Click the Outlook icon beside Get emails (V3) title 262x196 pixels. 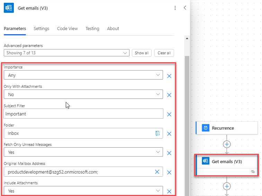[9, 8]
